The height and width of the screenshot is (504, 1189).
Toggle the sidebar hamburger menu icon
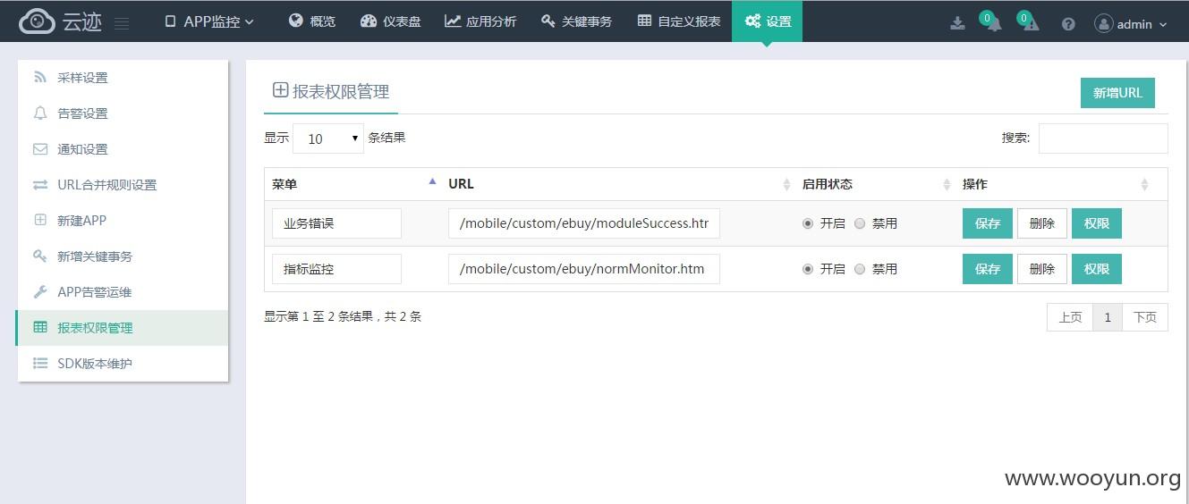[123, 23]
